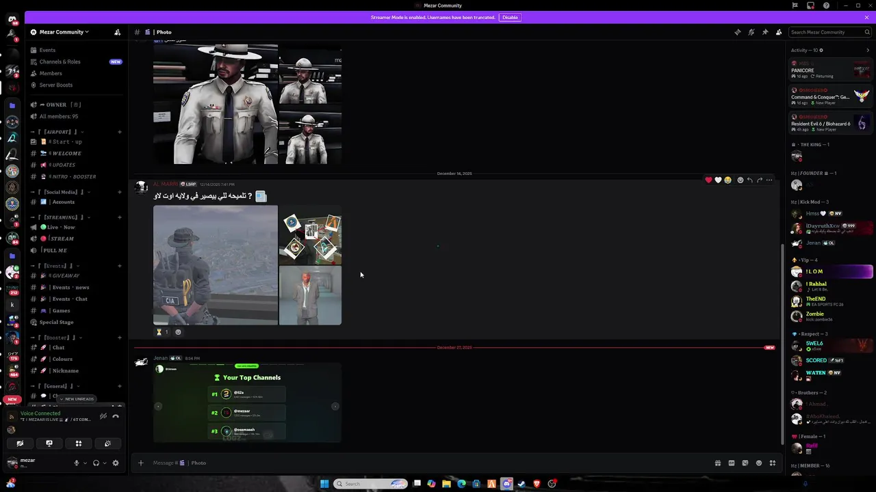Open User Settings gear

click(115, 463)
